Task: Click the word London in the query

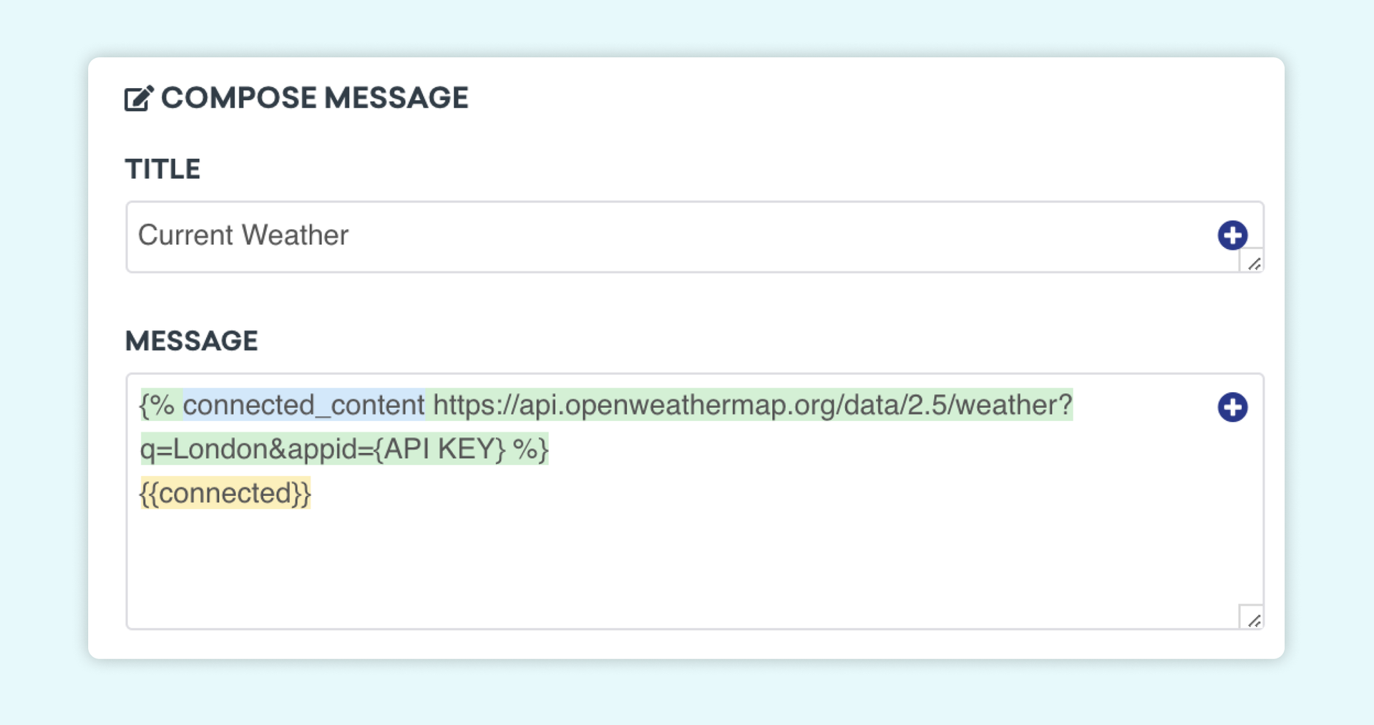Action: (x=220, y=449)
